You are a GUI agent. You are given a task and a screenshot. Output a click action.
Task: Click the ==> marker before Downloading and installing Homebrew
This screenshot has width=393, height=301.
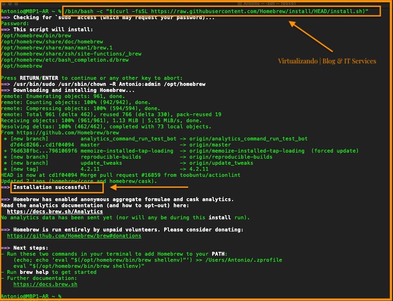pyautogui.click(x=5, y=90)
